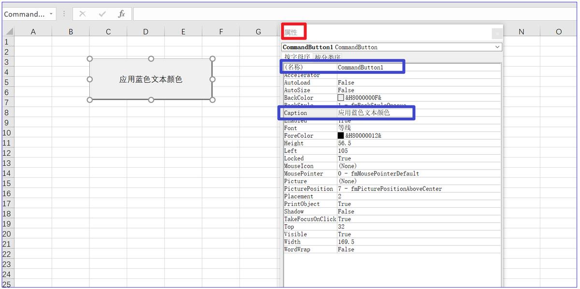Click the Insert Function fx icon
The width and height of the screenshot is (580, 289).
(x=122, y=14)
